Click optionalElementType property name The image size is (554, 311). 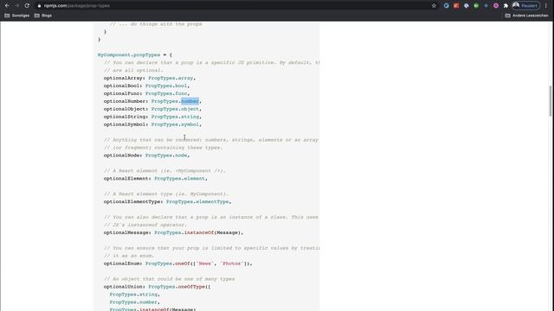[132, 201]
